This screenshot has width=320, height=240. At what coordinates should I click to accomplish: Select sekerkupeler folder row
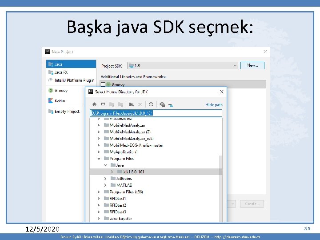click(x=156, y=219)
